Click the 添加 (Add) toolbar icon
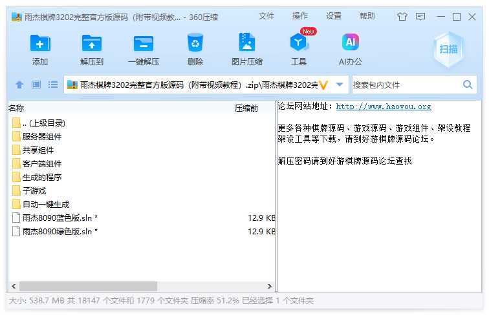 [x=40, y=43]
